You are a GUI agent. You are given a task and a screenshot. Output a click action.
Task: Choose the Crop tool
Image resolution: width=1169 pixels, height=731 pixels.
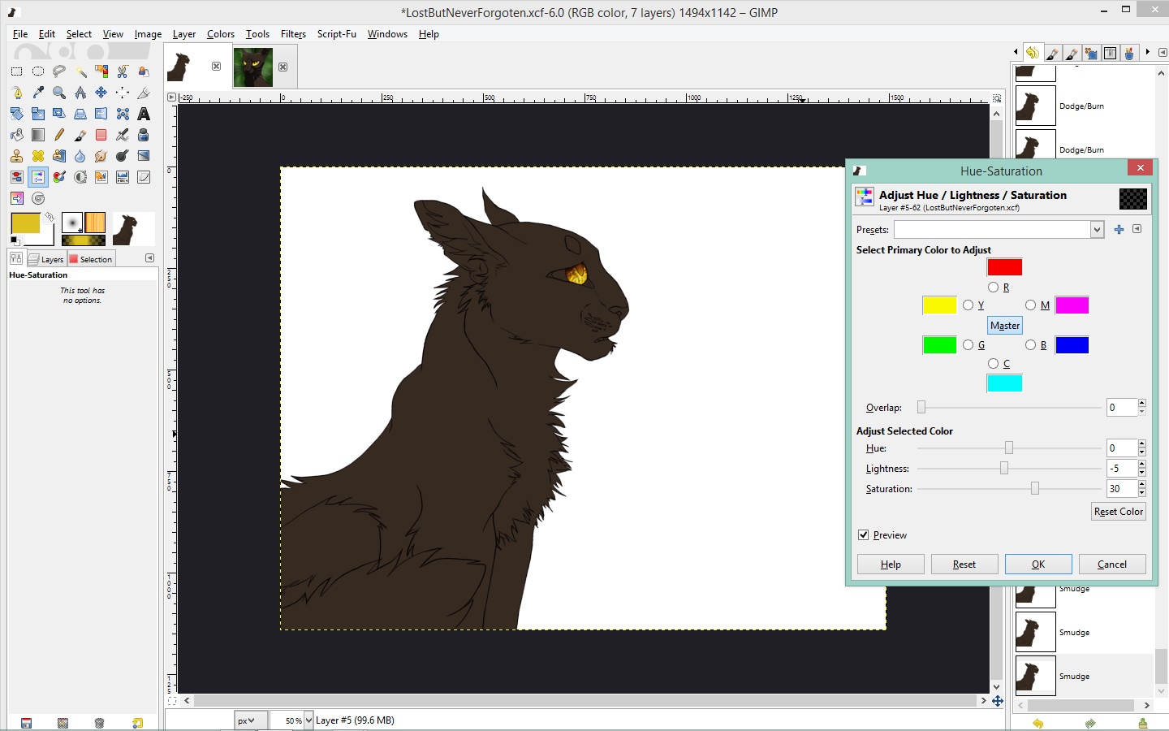144,93
